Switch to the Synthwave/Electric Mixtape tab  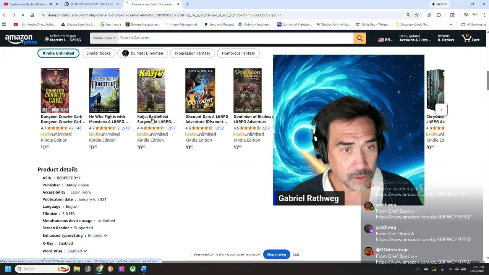coord(29,4)
